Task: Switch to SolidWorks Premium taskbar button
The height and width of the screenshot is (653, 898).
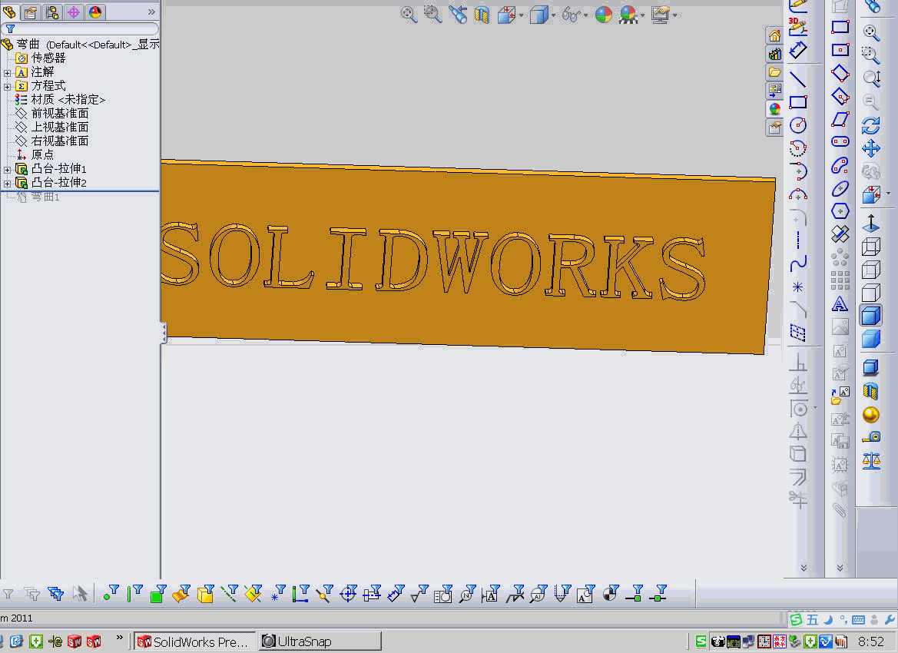Action: [x=194, y=641]
